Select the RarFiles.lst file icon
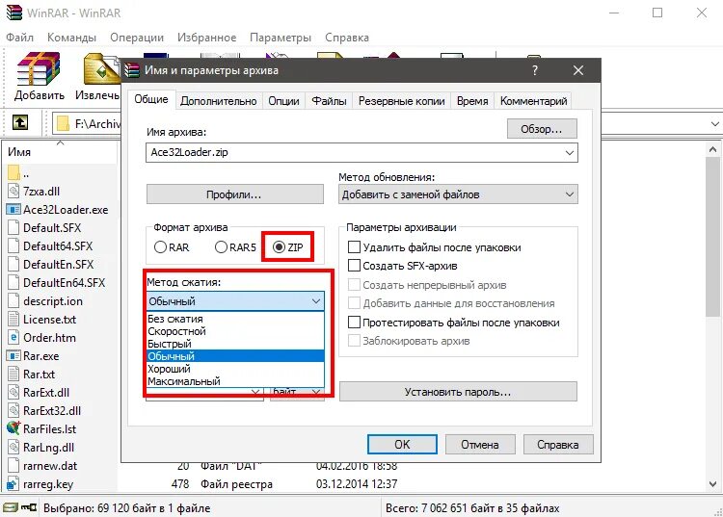Image resolution: width=723 pixels, height=517 pixels. [13, 428]
